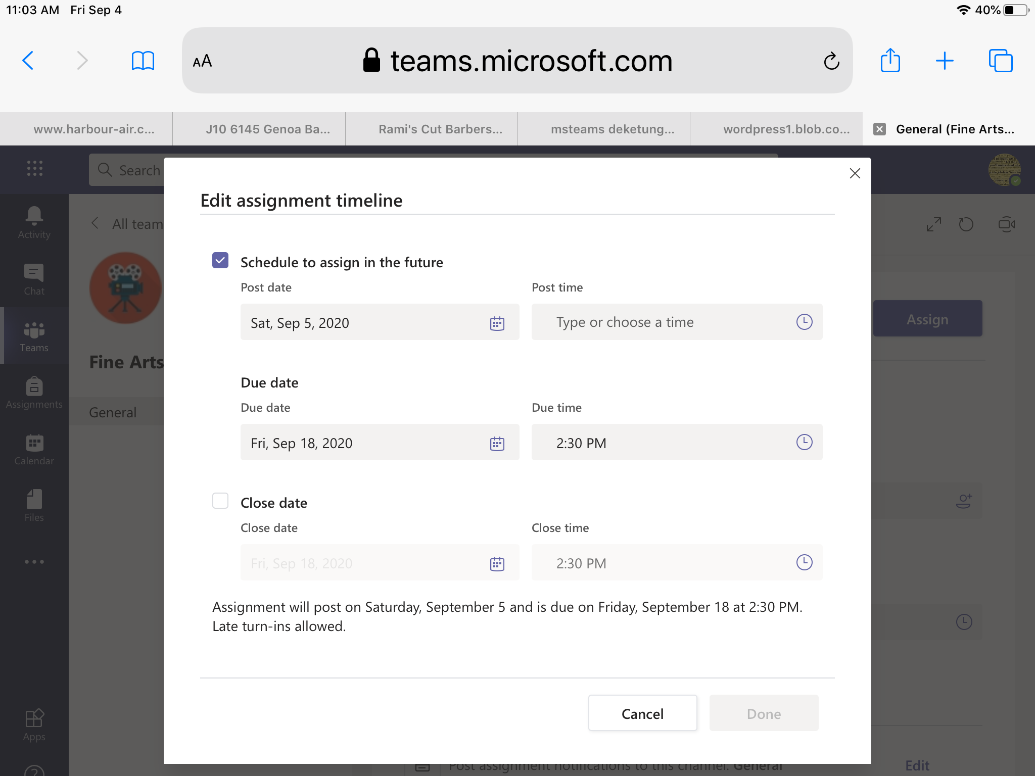The image size is (1035, 776).
Task: Open a new Safari tab with plus
Action: (x=944, y=61)
